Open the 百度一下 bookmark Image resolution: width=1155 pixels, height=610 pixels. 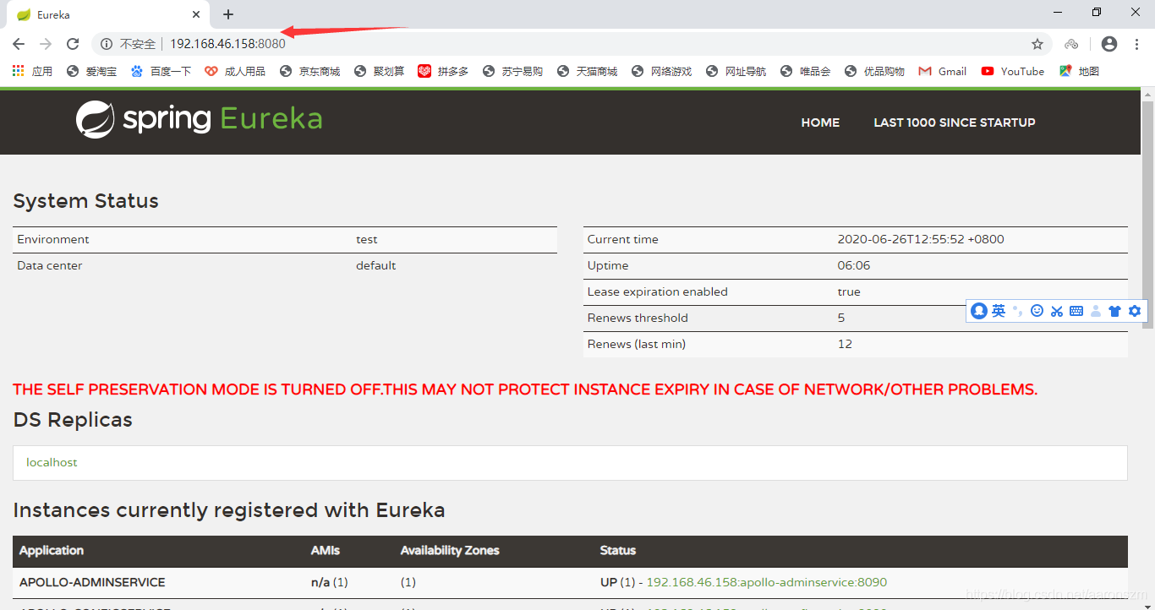[x=161, y=72]
